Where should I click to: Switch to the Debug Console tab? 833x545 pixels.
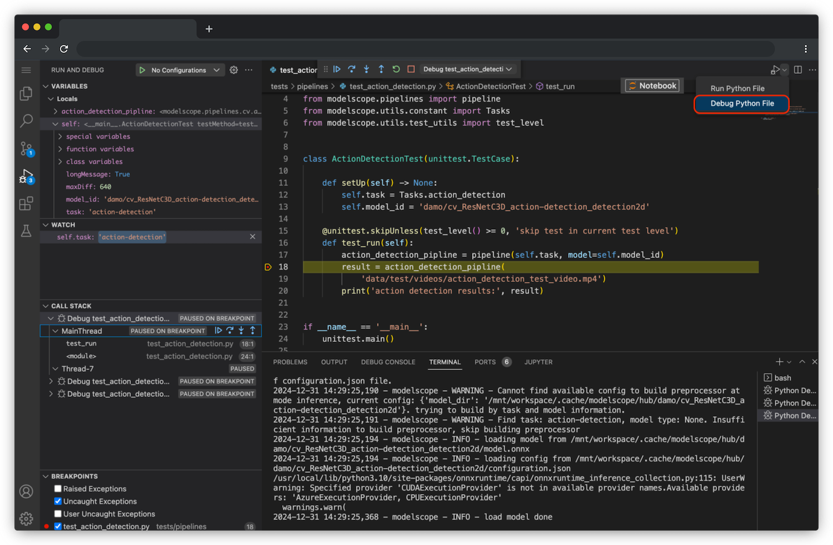click(388, 362)
